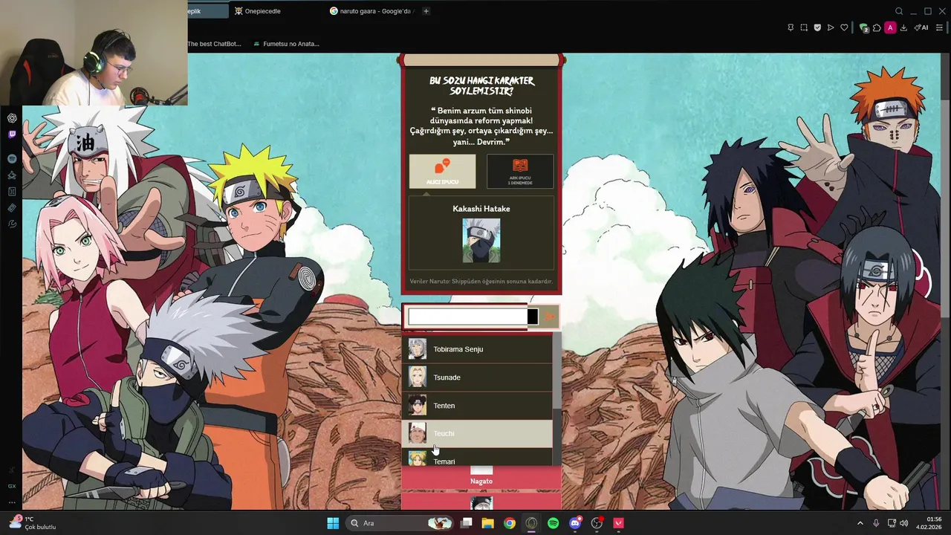
Task: Take a snapshot with the capture icon
Action: click(804, 27)
